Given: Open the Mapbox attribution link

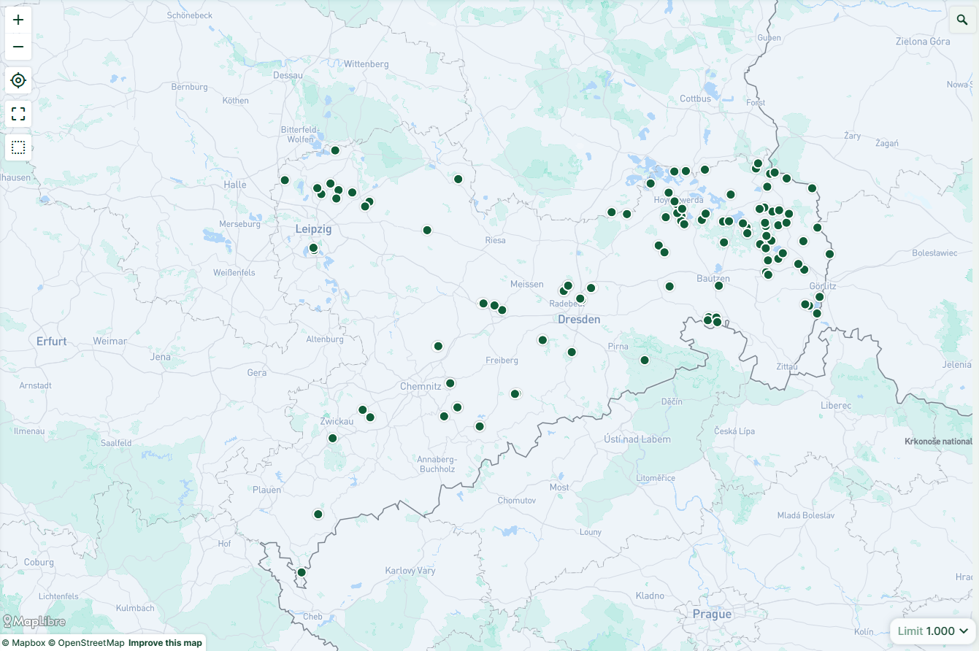Looking at the screenshot, I should click(x=28, y=643).
